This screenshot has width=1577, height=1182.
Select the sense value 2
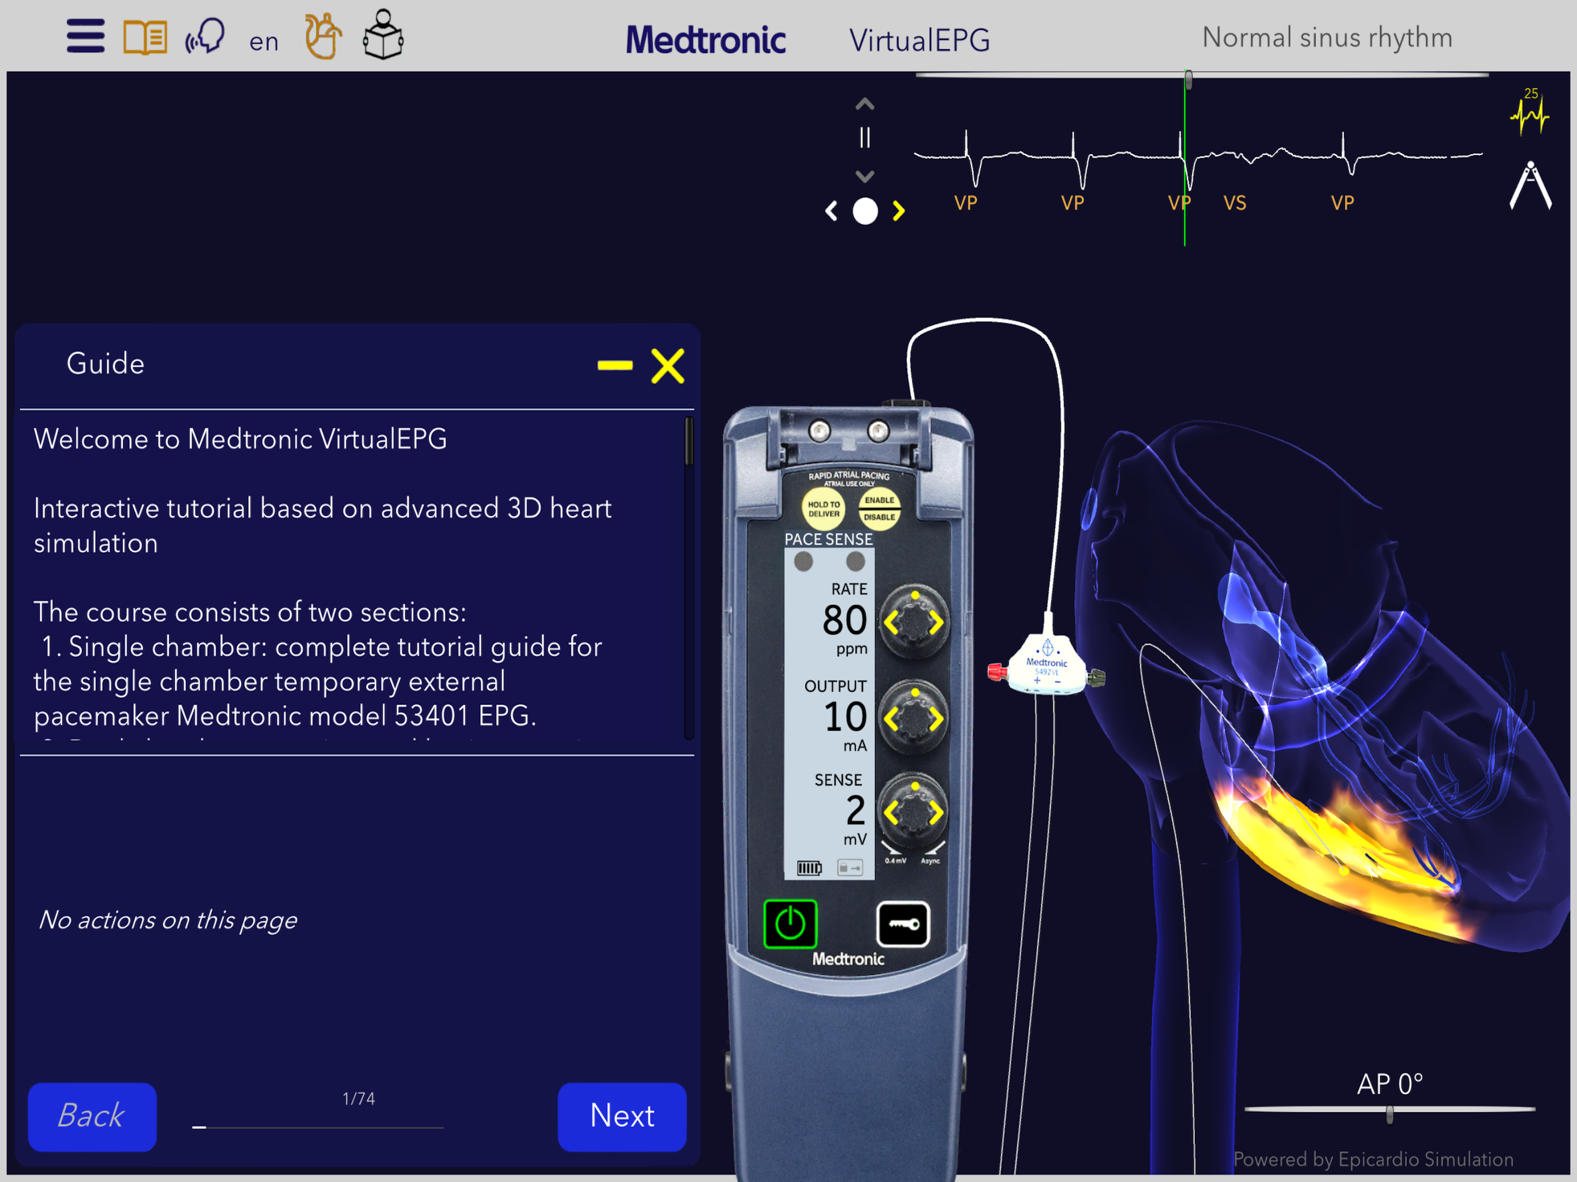[855, 810]
